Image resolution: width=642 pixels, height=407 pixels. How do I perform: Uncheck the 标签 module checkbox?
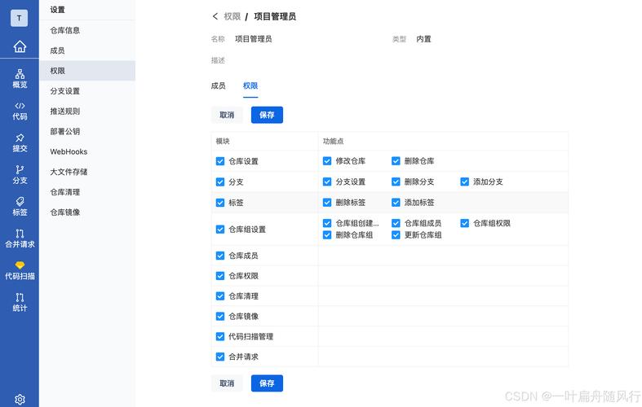coord(220,203)
